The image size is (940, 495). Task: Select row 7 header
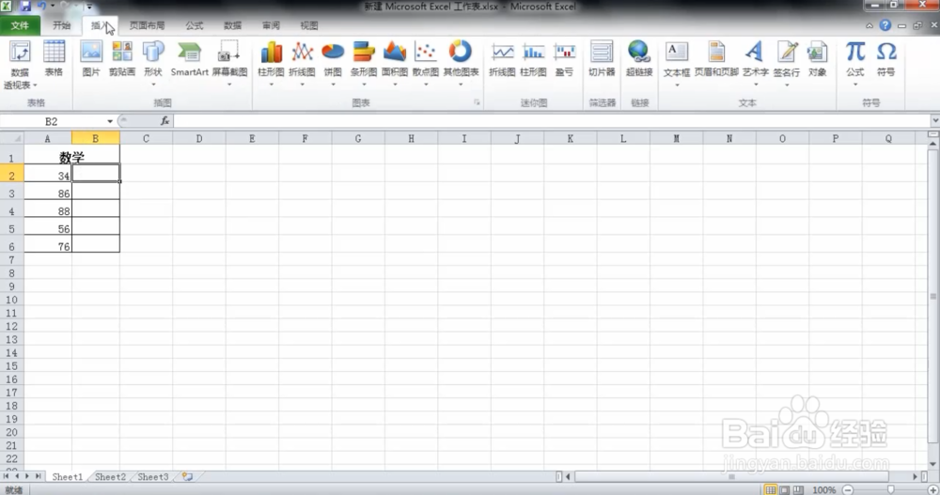pyautogui.click(x=11, y=260)
